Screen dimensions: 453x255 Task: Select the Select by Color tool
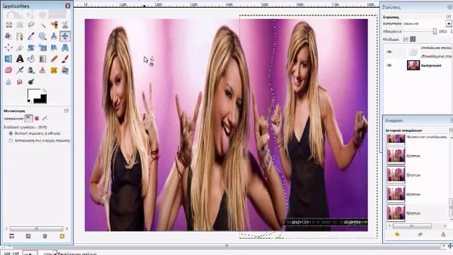coord(54,25)
